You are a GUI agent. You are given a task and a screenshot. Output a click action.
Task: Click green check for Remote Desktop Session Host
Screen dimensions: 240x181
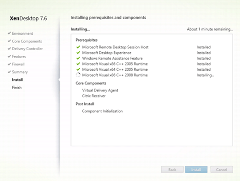coord(78,47)
